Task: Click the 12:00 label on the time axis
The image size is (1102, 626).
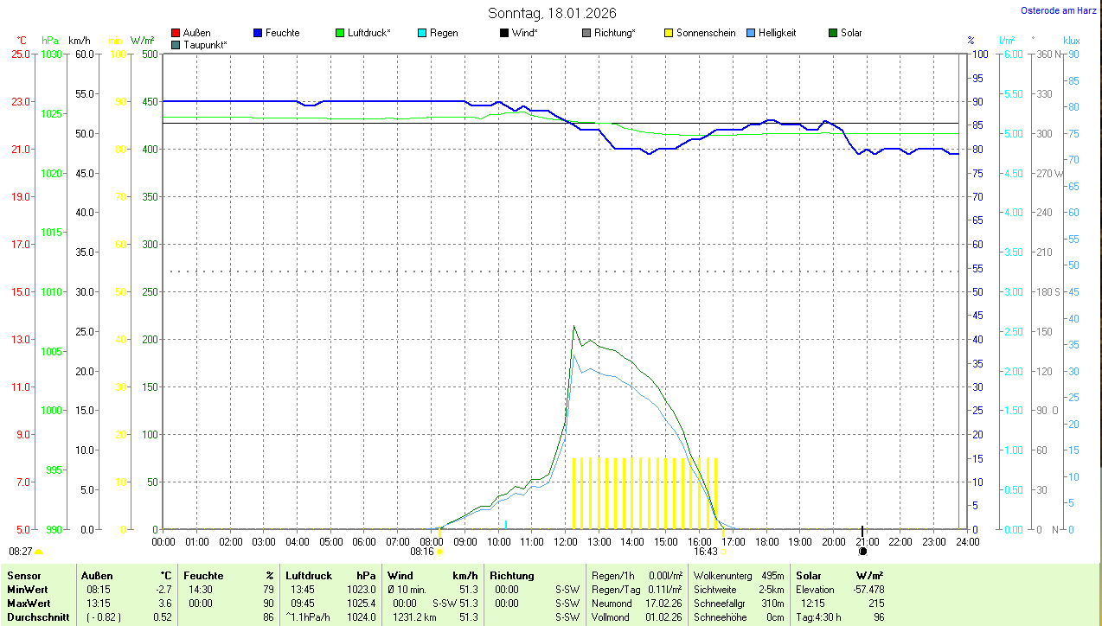Action: click(x=566, y=542)
